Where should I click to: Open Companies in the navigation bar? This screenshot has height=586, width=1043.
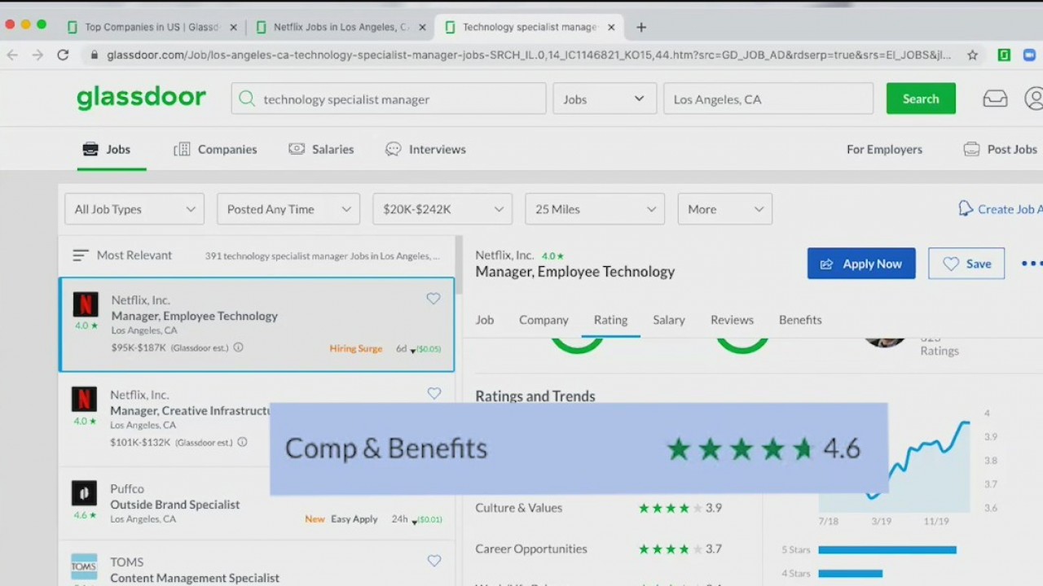[227, 149]
